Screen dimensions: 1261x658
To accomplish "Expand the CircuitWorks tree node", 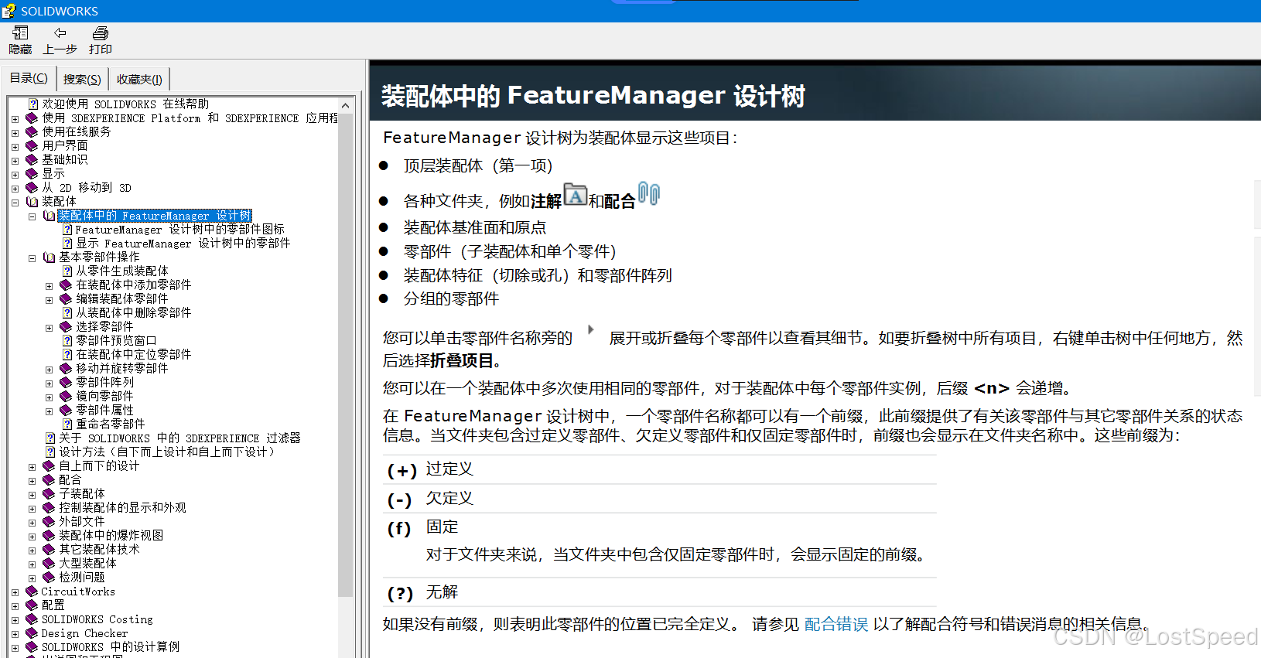I will click(15, 592).
